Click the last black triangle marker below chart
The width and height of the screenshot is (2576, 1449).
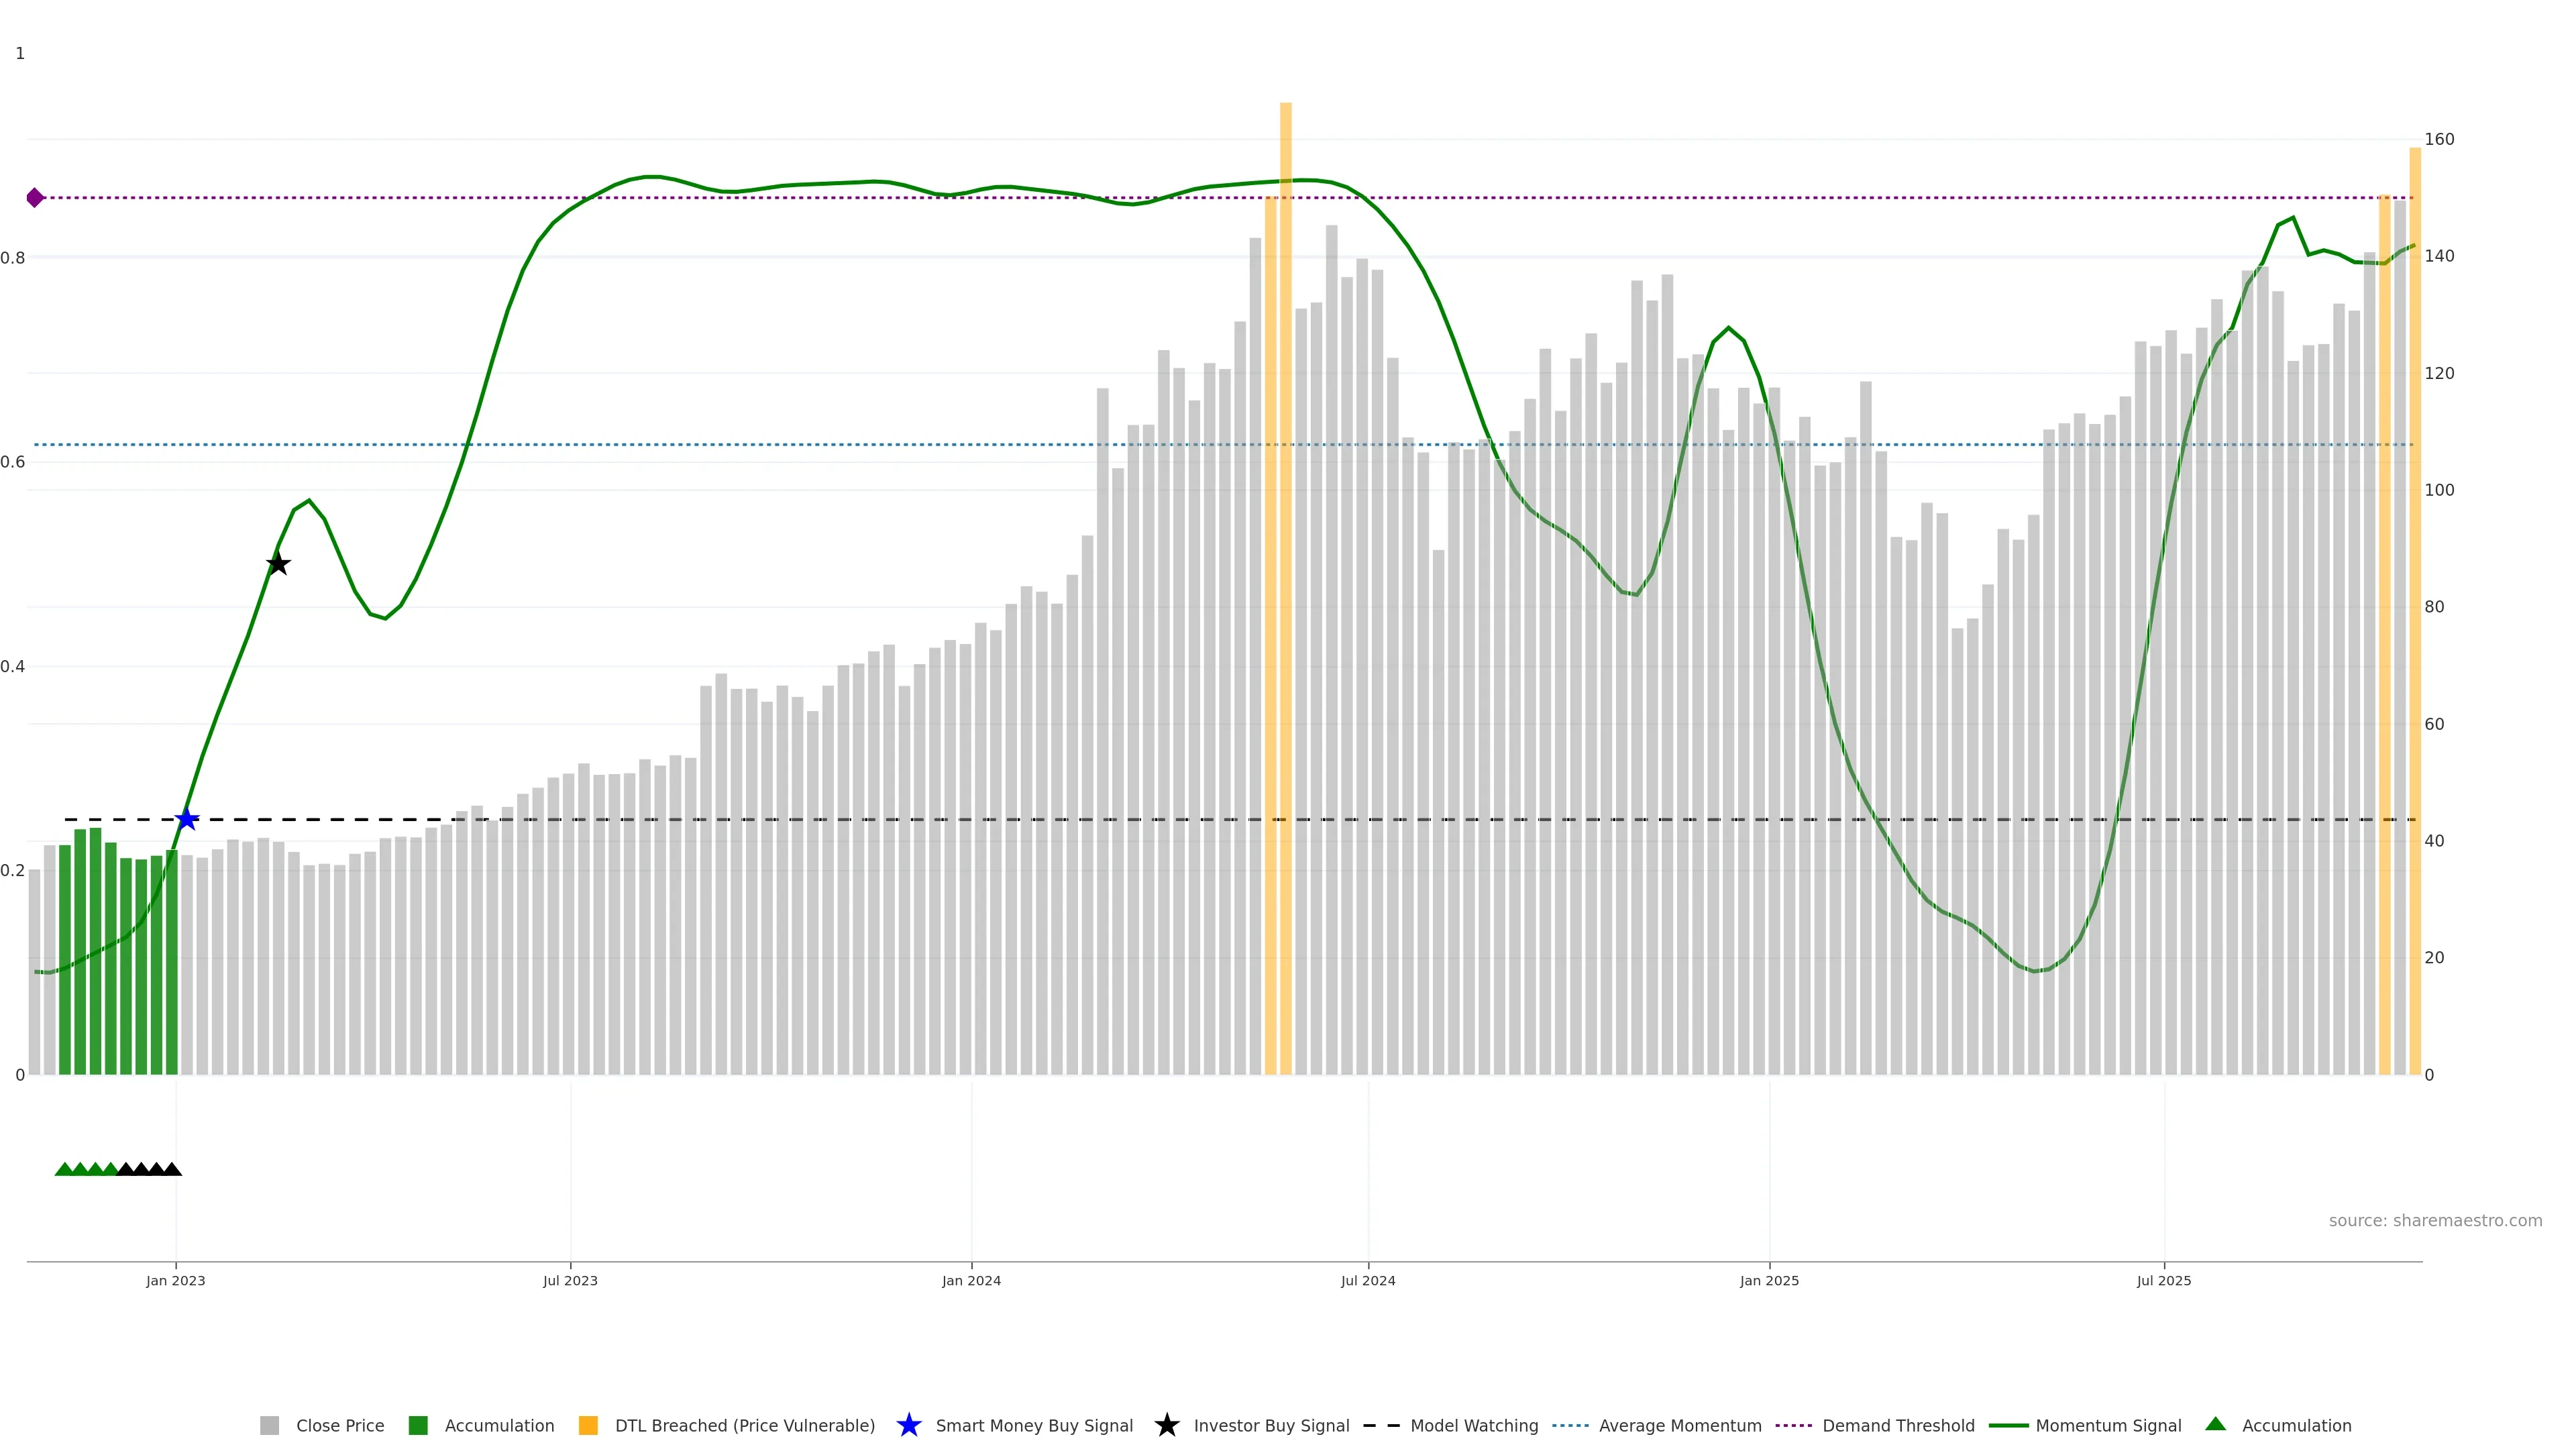tap(172, 1169)
